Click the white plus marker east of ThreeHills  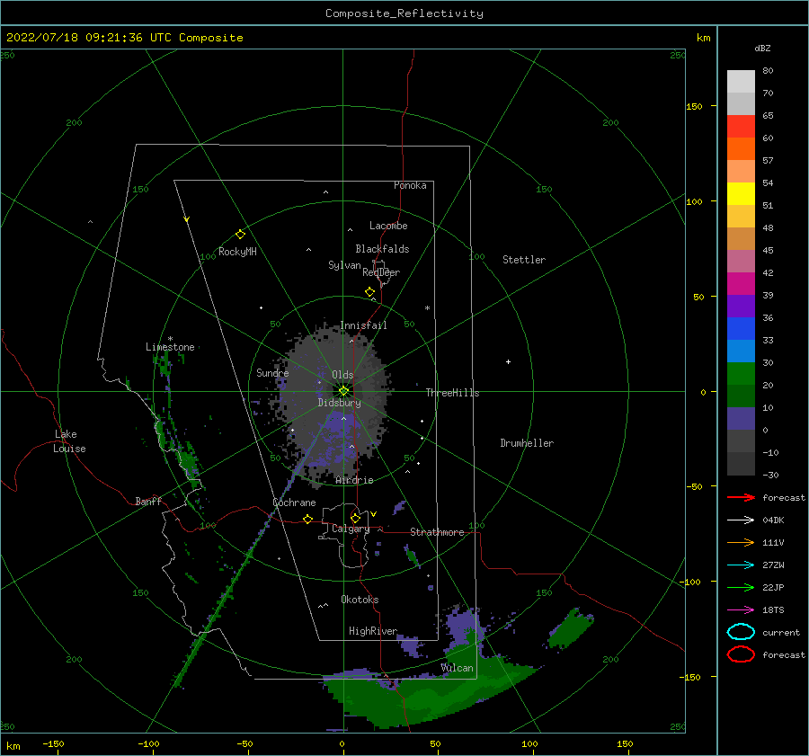508,361
